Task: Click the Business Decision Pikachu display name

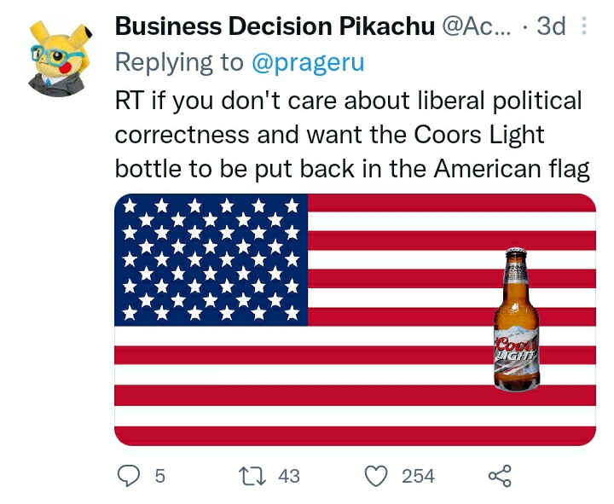Action: [274, 26]
